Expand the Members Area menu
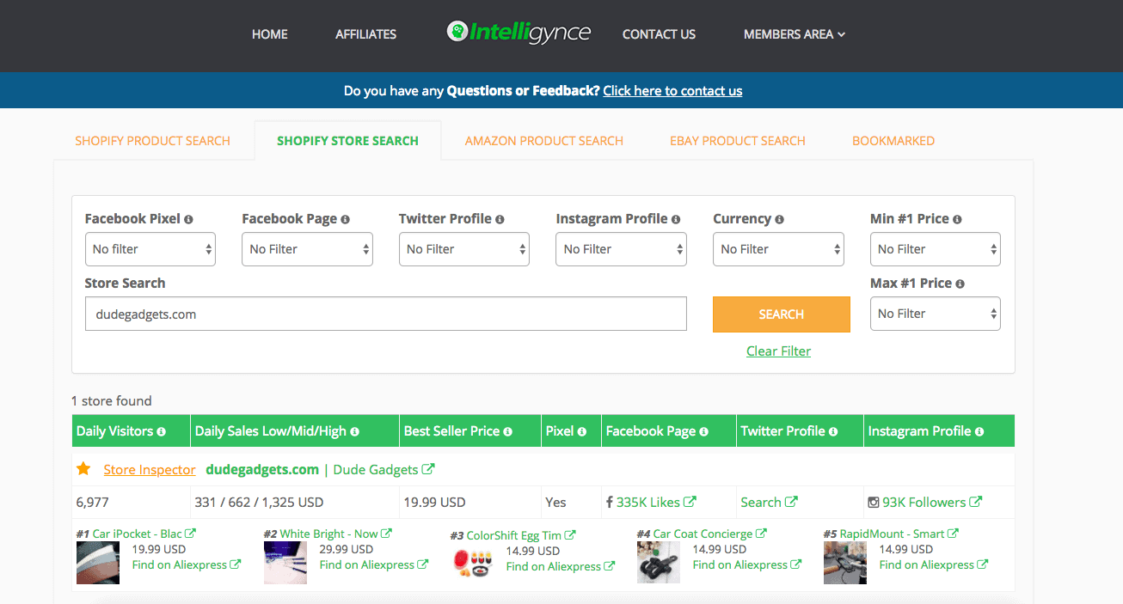 pyautogui.click(x=795, y=34)
